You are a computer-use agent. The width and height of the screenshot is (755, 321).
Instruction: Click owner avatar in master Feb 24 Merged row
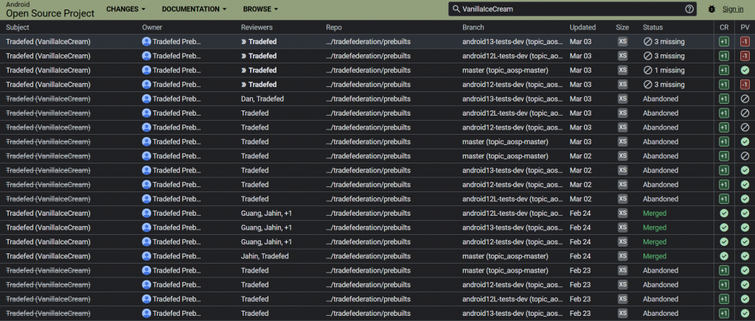pos(147,256)
